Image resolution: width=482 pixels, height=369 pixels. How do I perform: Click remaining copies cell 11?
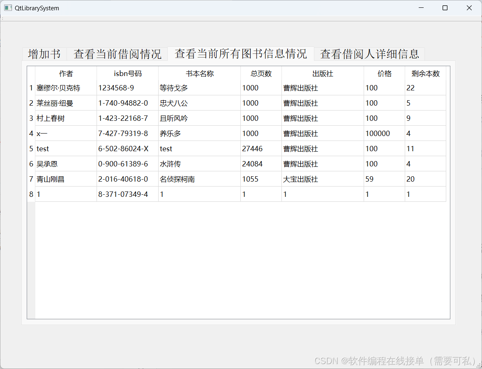point(425,148)
